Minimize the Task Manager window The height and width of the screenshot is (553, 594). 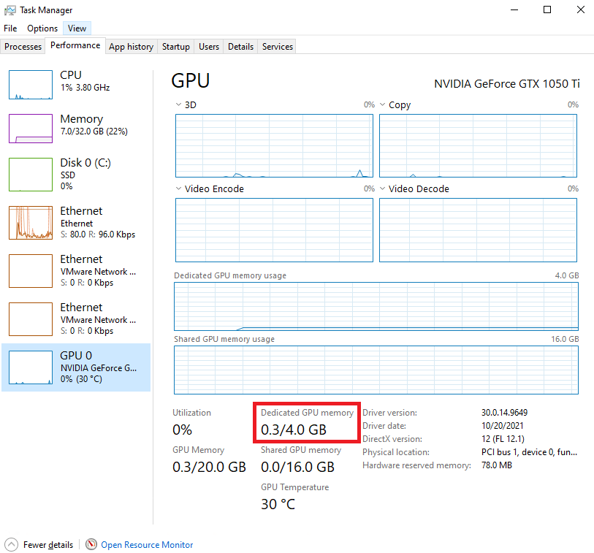[x=514, y=9]
